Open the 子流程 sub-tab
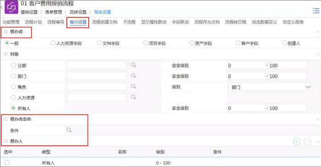This screenshot has width=321, height=167. (129, 22)
